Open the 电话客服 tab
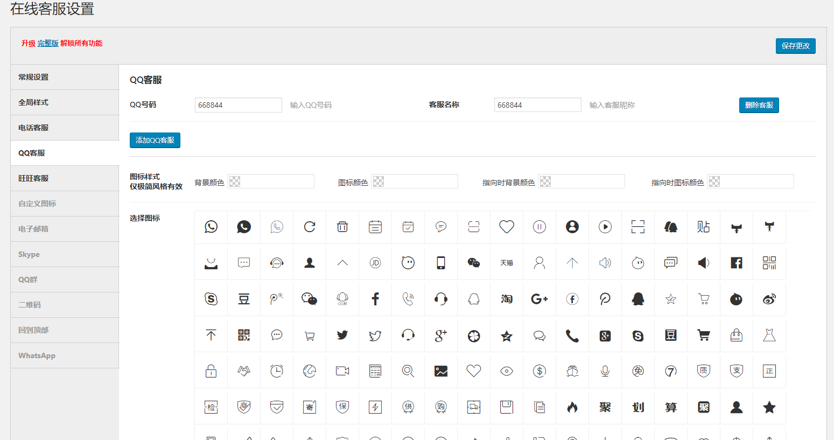Image resolution: width=834 pixels, height=440 pixels. point(65,128)
